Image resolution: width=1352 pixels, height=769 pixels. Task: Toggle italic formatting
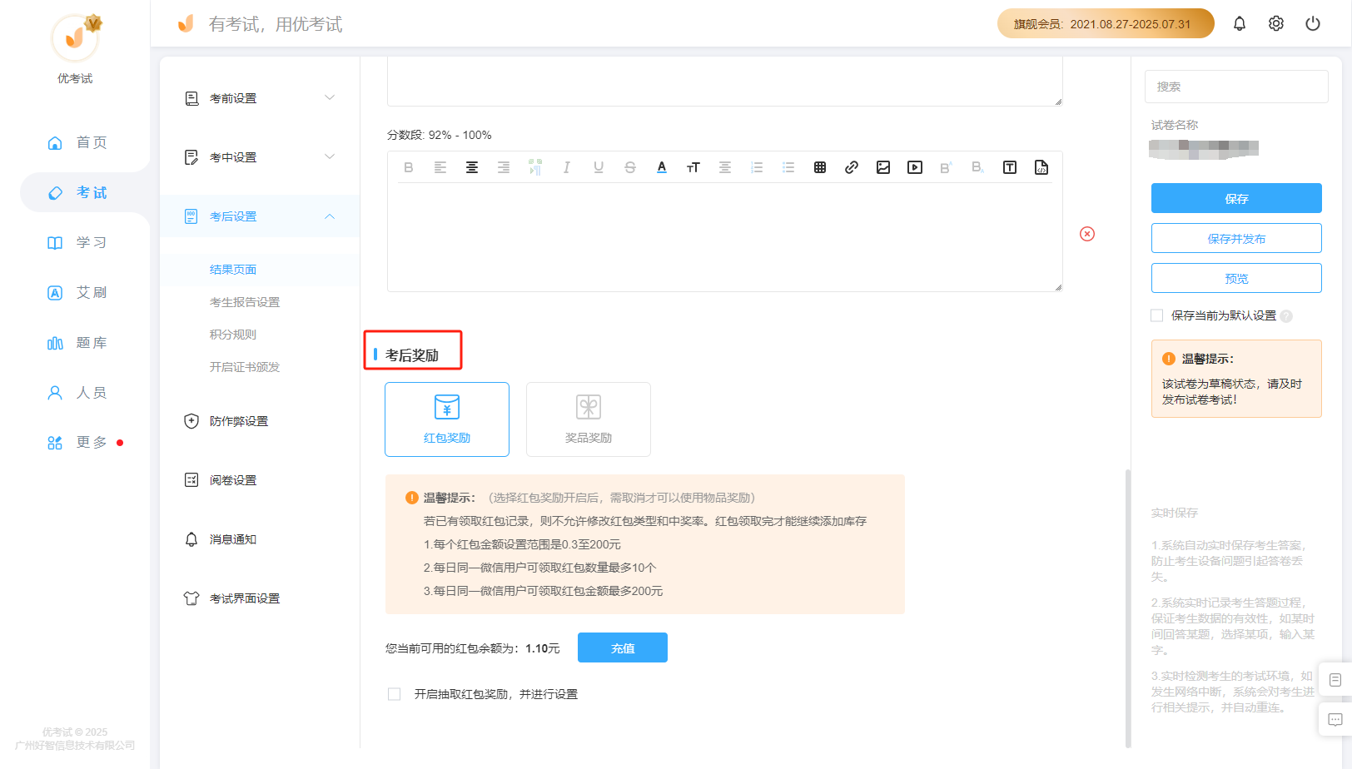point(567,167)
